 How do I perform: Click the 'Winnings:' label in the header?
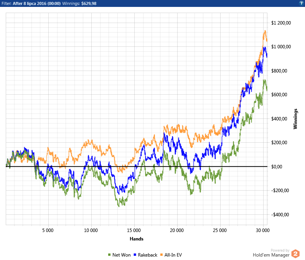point(71,3)
